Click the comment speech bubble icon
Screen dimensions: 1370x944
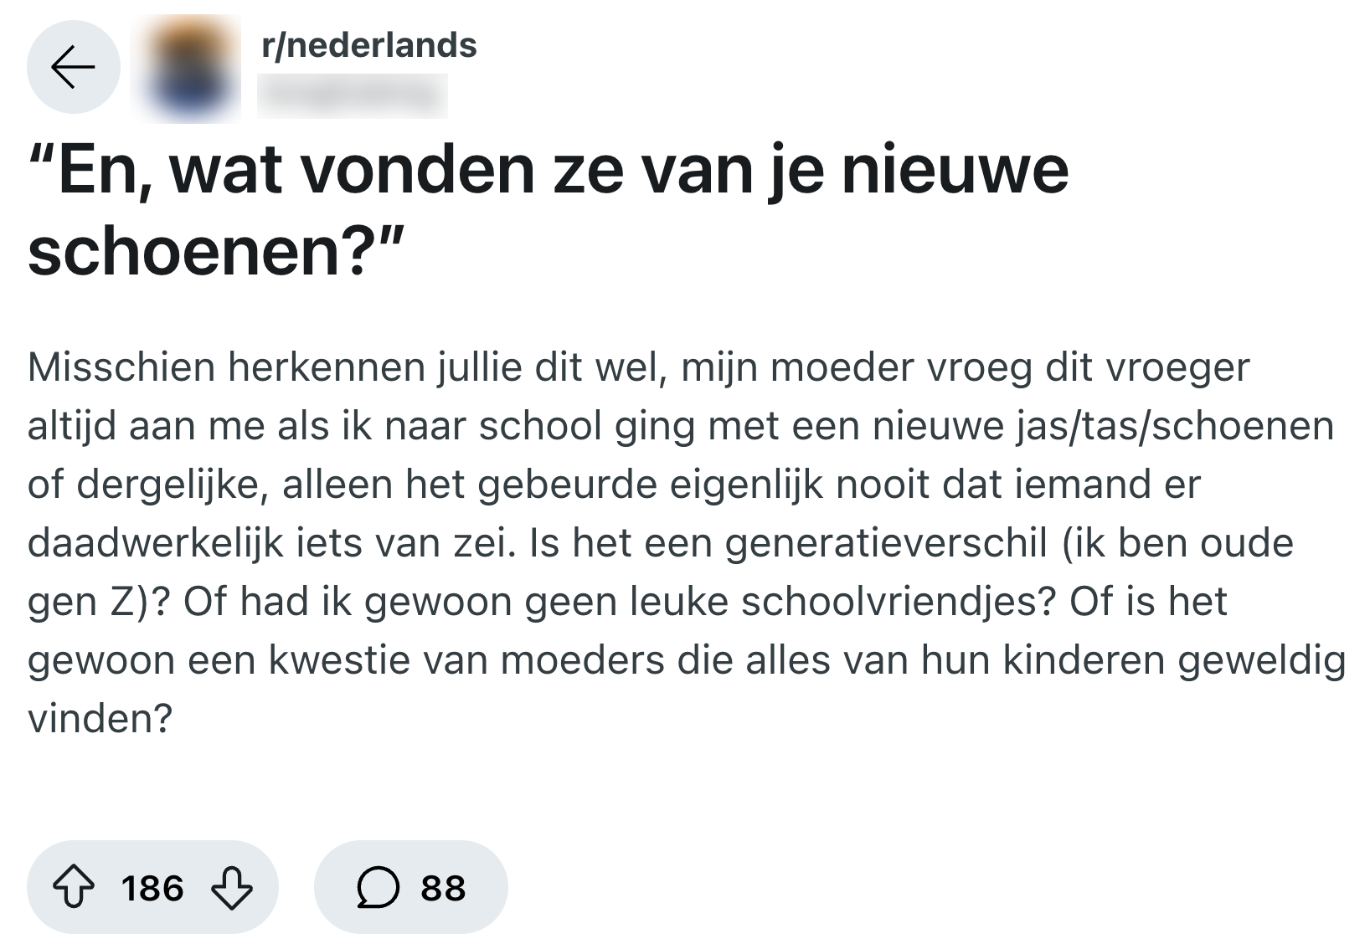pyautogui.click(x=378, y=887)
